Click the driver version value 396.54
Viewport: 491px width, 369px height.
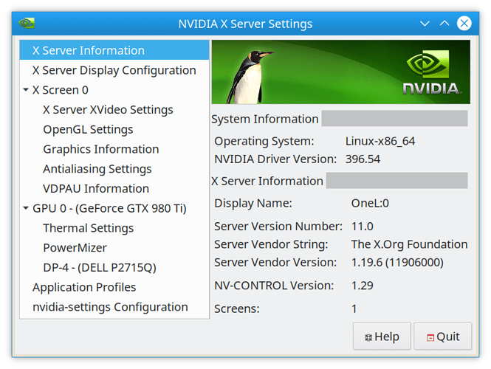pyautogui.click(x=363, y=159)
